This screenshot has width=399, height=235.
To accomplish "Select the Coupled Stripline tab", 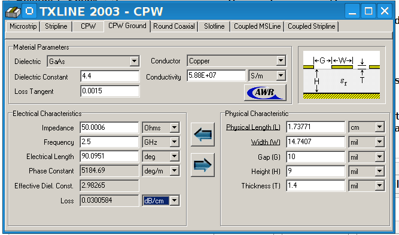I will click(312, 26).
